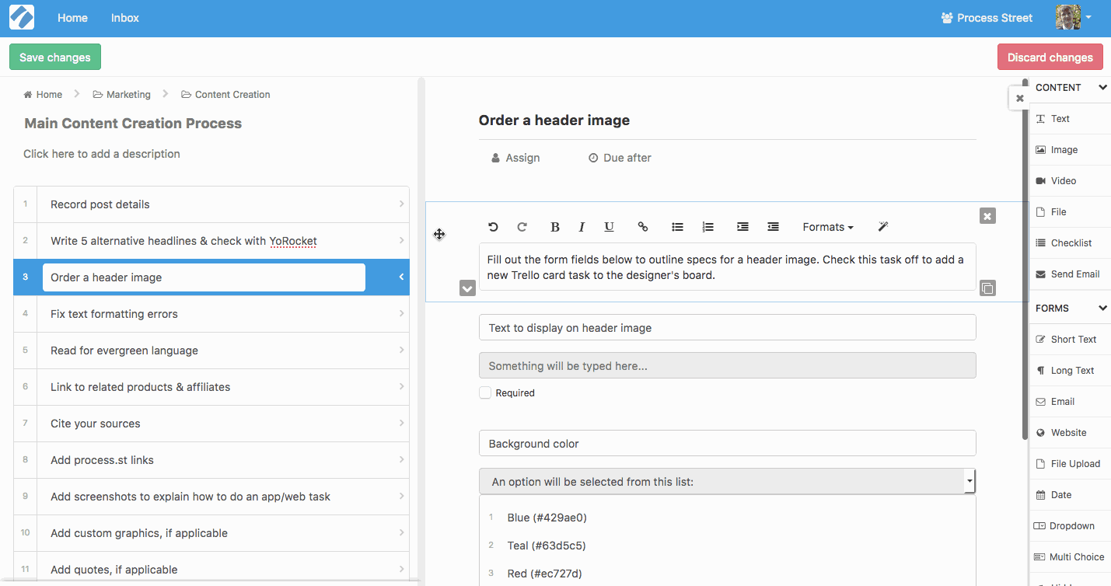Apply italic formatting in the editor toolbar
The image size is (1111, 586).
point(582,227)
